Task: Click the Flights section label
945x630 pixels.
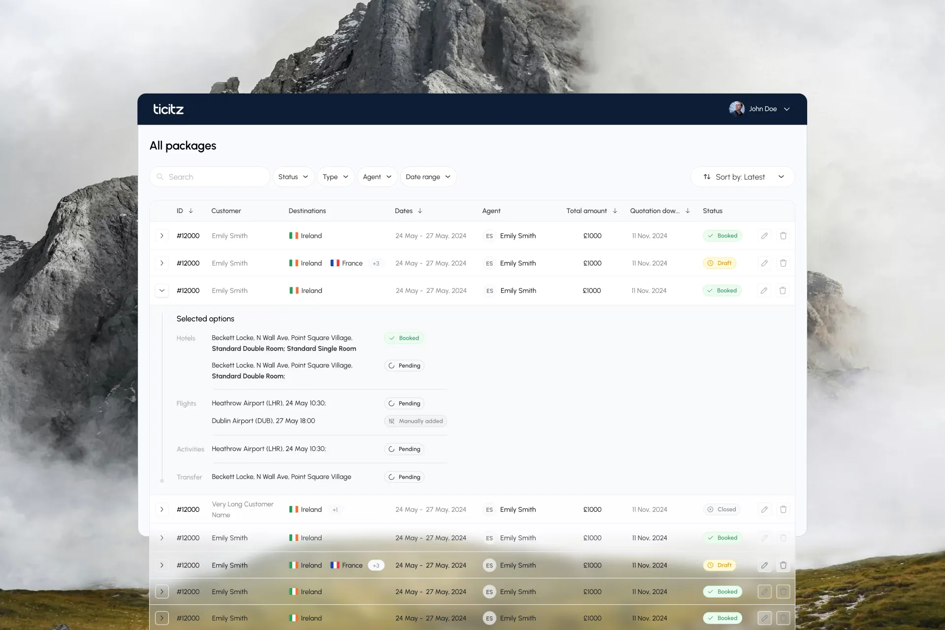Action: tap(187, 404)
